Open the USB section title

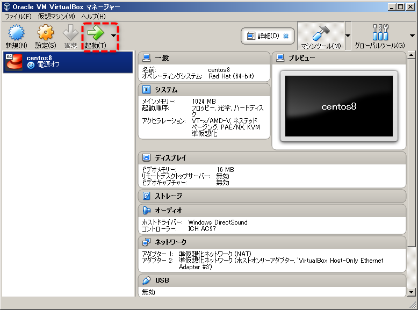point(162,280)
